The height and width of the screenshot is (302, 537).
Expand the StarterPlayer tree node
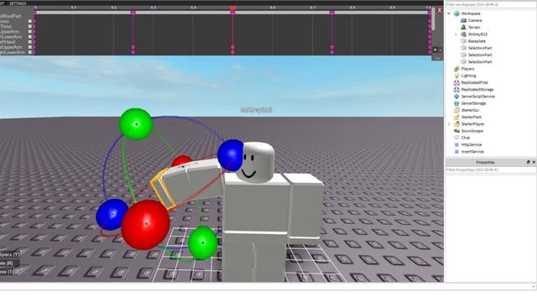point(449,124)
